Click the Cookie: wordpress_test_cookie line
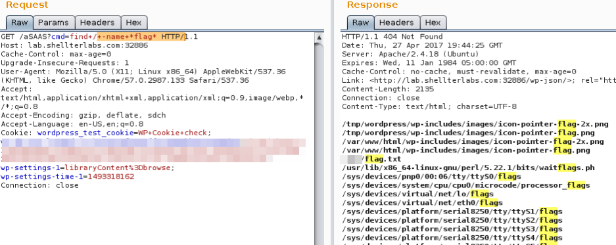Screen dimensions: 616x245 pyautogui.click(x=106, y=133)
